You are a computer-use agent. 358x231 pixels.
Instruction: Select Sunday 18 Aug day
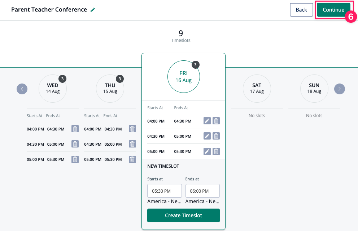314,89
